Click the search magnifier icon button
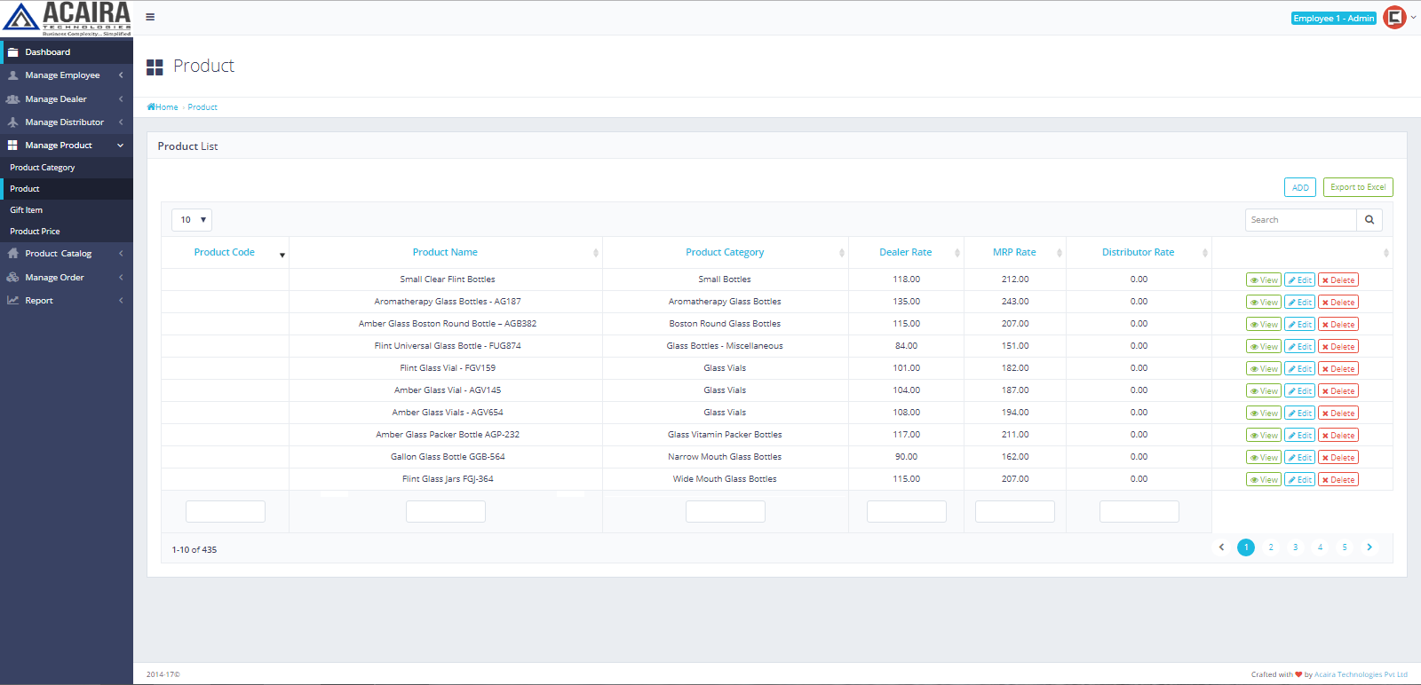 click(1369, 220)
